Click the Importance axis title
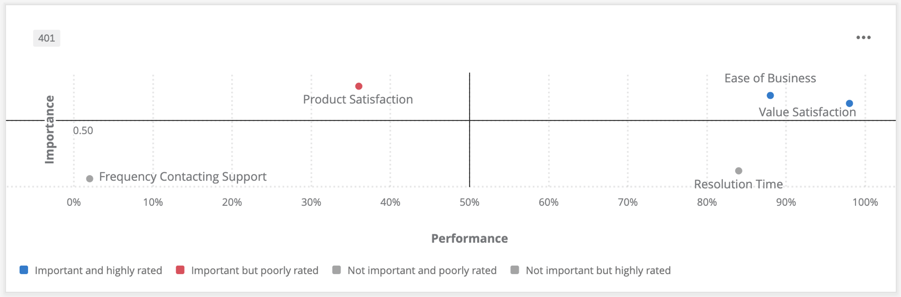This screenshot has width=901, height=297. [x=50, y=129]
